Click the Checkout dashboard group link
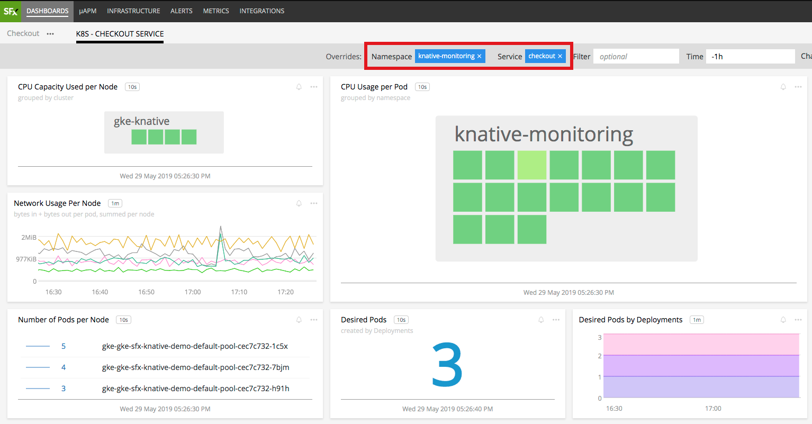Screen dimensions: 812x424 click(x=23, y=33)
